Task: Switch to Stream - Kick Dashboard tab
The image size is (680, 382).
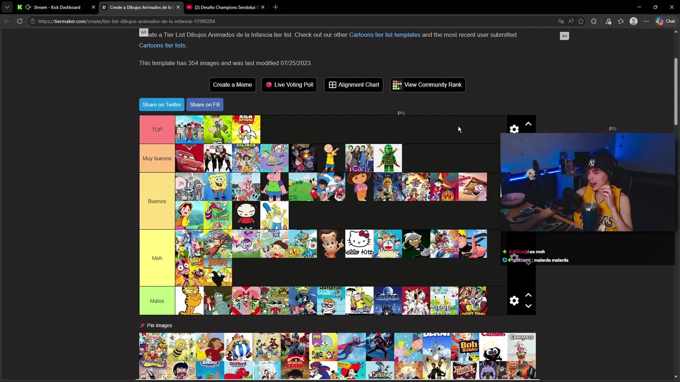Action: pyautogui.click(x=57, y=7)
